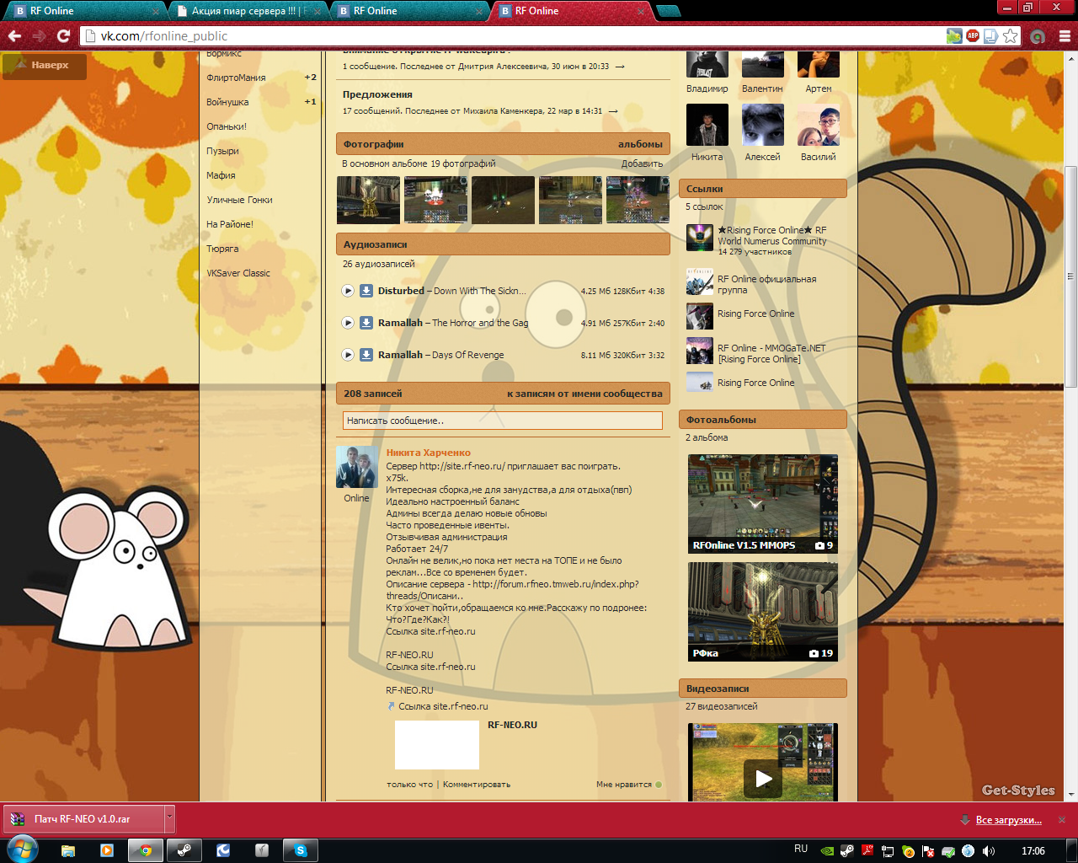The image size is (1078, 863).
Task: Open Войнушка in the left sidebar
Action: click(x=227, y=102)
